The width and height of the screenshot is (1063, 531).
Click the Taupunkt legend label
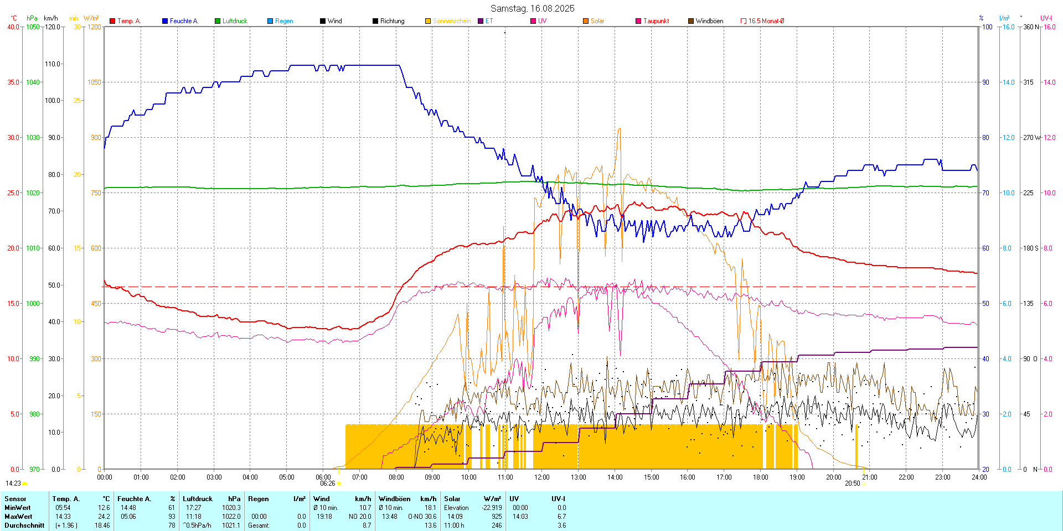pyautogui.click(x=656, y=21)
